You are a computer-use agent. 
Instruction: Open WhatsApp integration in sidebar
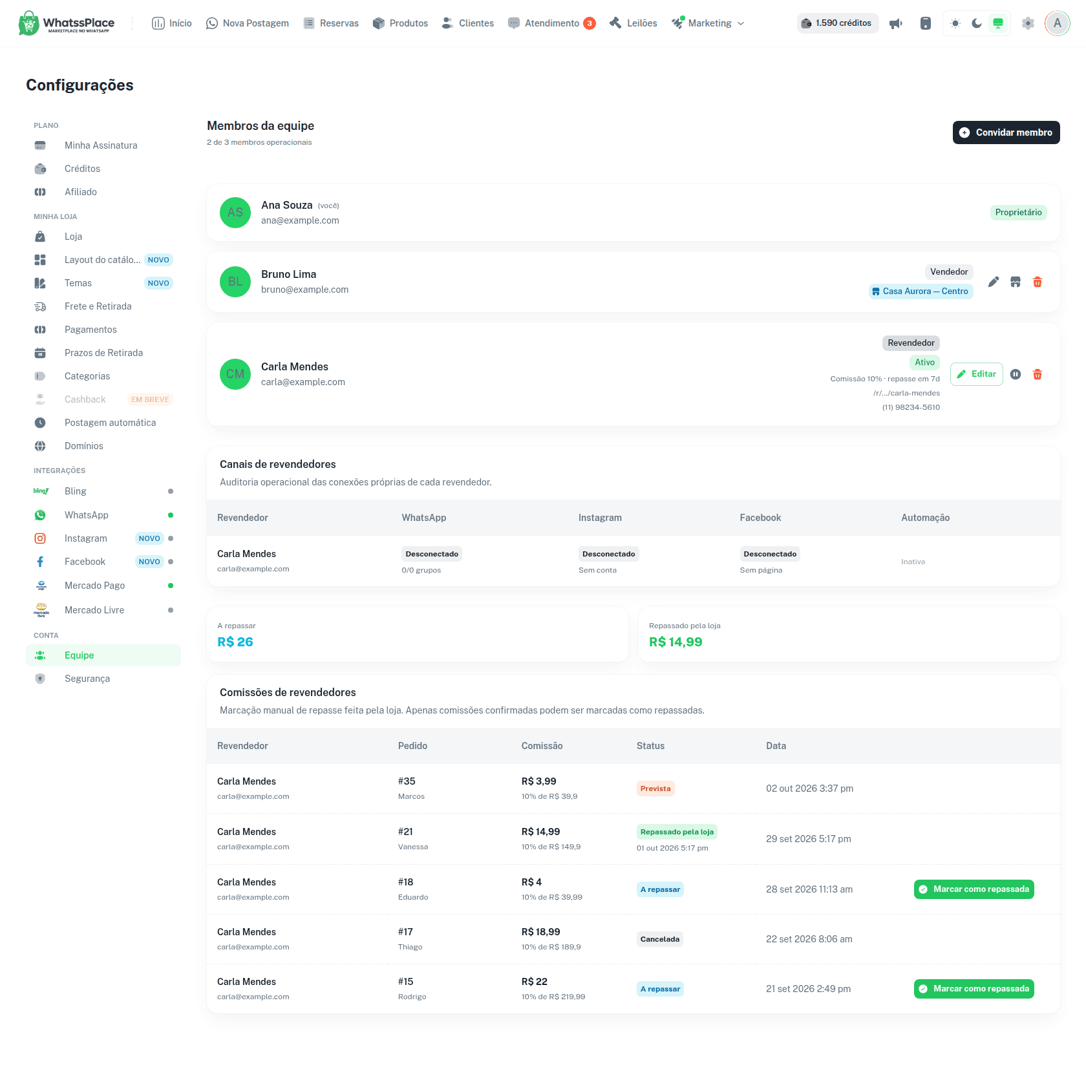pyautogui.click(x=103, y=515)
